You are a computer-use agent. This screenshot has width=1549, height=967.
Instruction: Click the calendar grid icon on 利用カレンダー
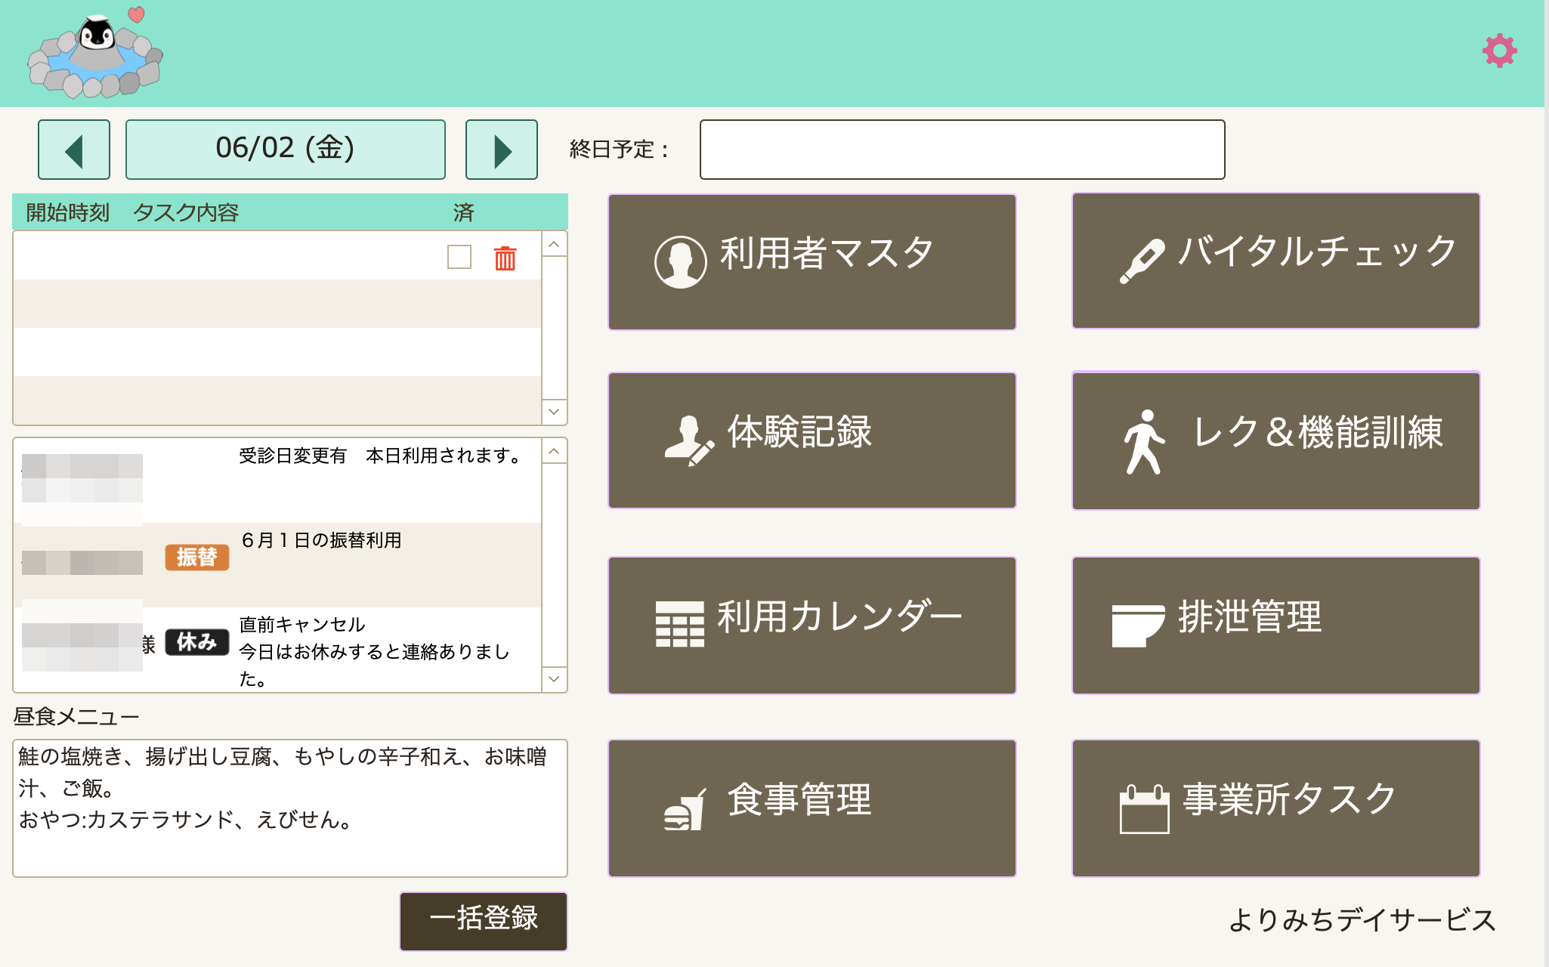(x=679, y=624)
